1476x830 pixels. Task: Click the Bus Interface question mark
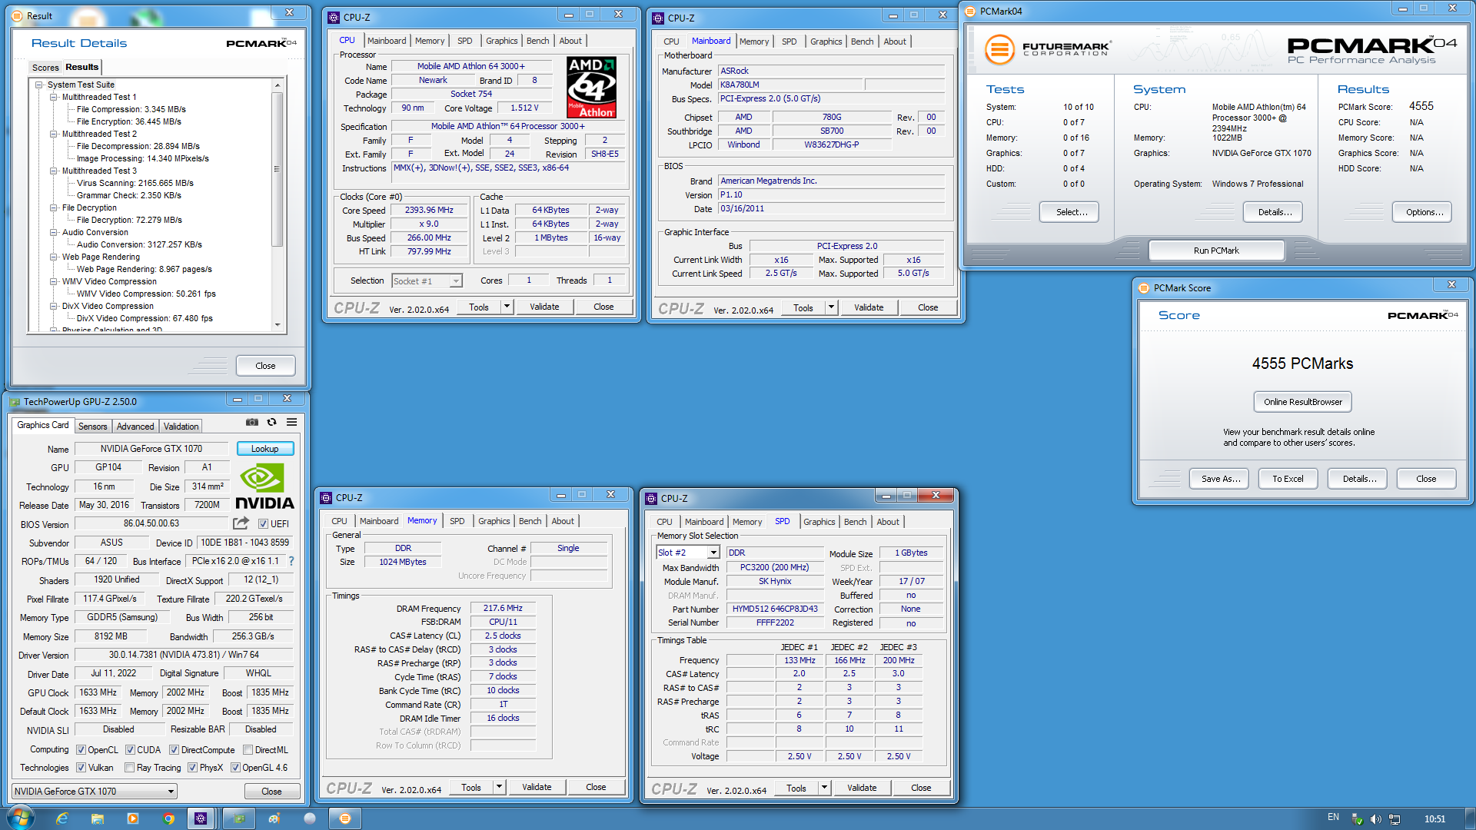pos(291,562)
